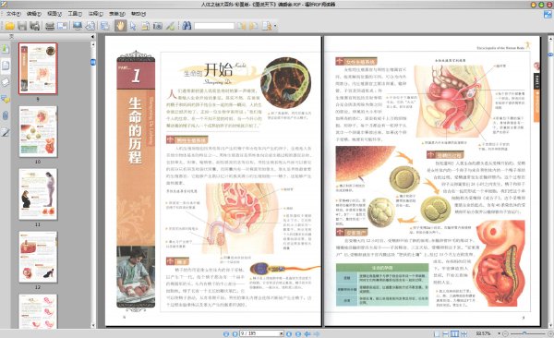Screen dimensions: 554x338
Task: Click the email/envelope toolbar icon
Action: (x=63, y=26)
